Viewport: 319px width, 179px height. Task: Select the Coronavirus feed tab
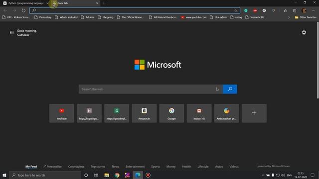point(76,167)
